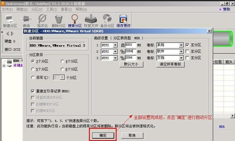Click the right scroll arrow in main window
This screenshot has width=235, height=141.
[x=232, y=116]
